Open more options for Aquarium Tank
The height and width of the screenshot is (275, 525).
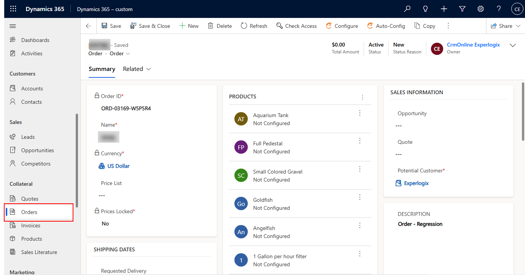pos(359,113)
